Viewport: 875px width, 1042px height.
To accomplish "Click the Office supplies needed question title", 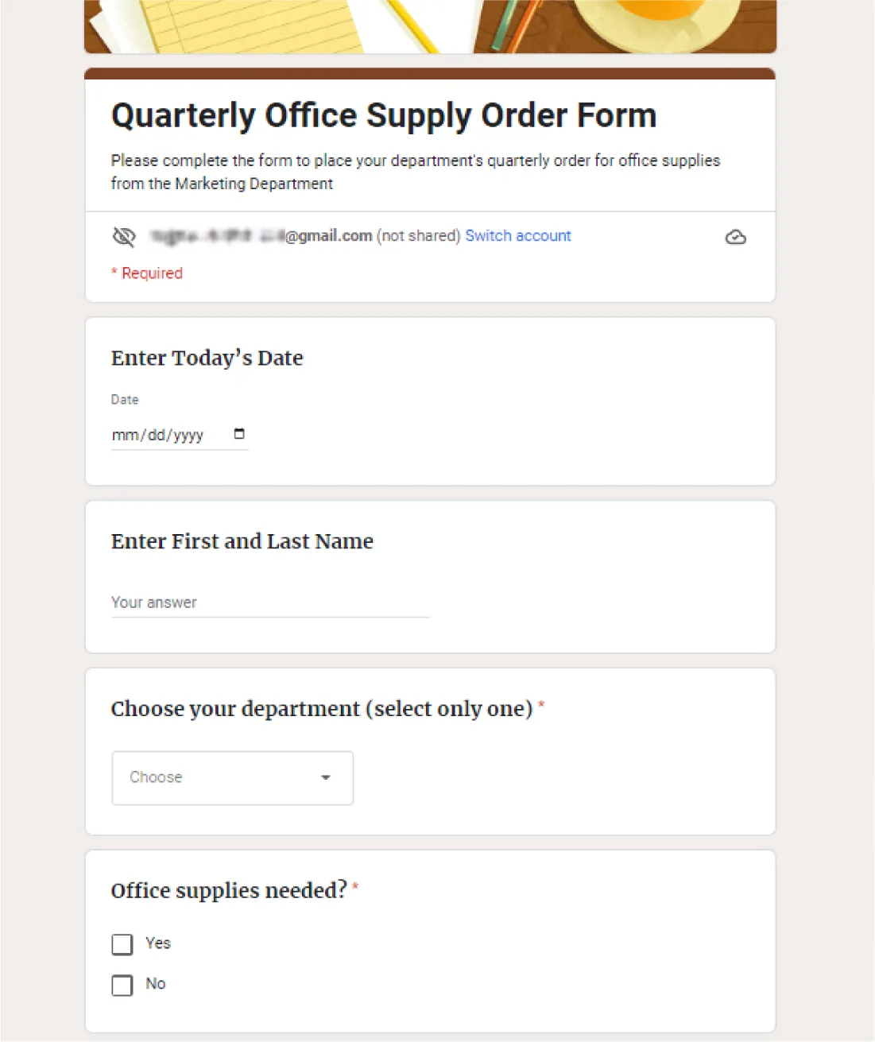I will pos(228,891).
